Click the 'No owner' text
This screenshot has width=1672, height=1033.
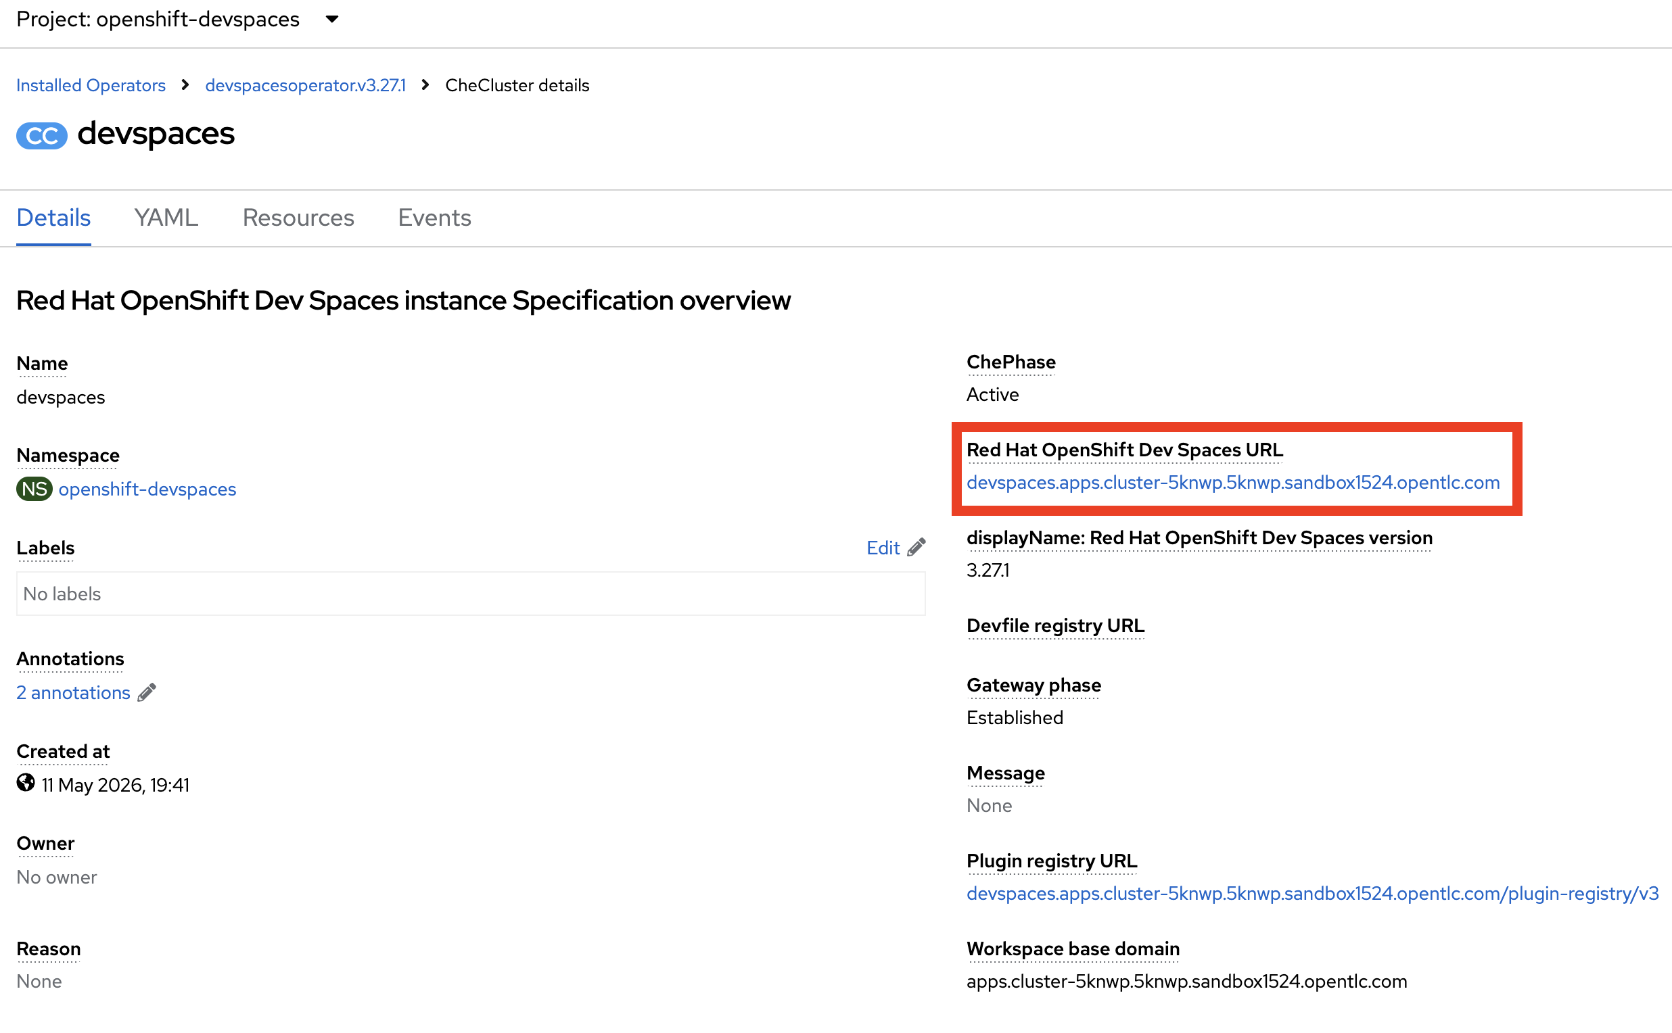(57, 878)
